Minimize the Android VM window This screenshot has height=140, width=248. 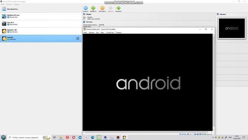click(x=200, y=29)
